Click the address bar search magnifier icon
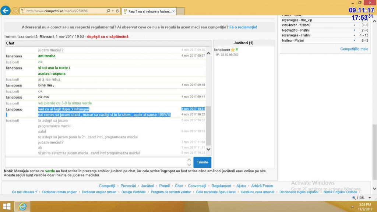 pos(109,11)
